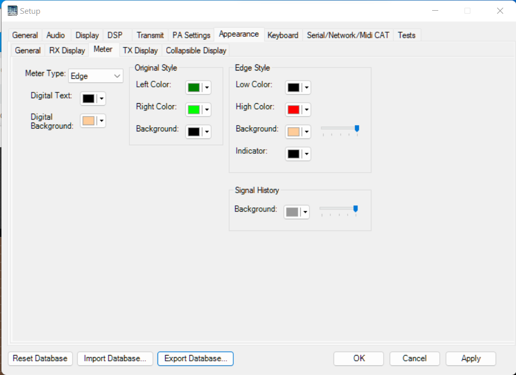Viewport: 516px width, 375px height.
Task: Click the Left Color dark green swatch
Action: (x=193, y=87)
